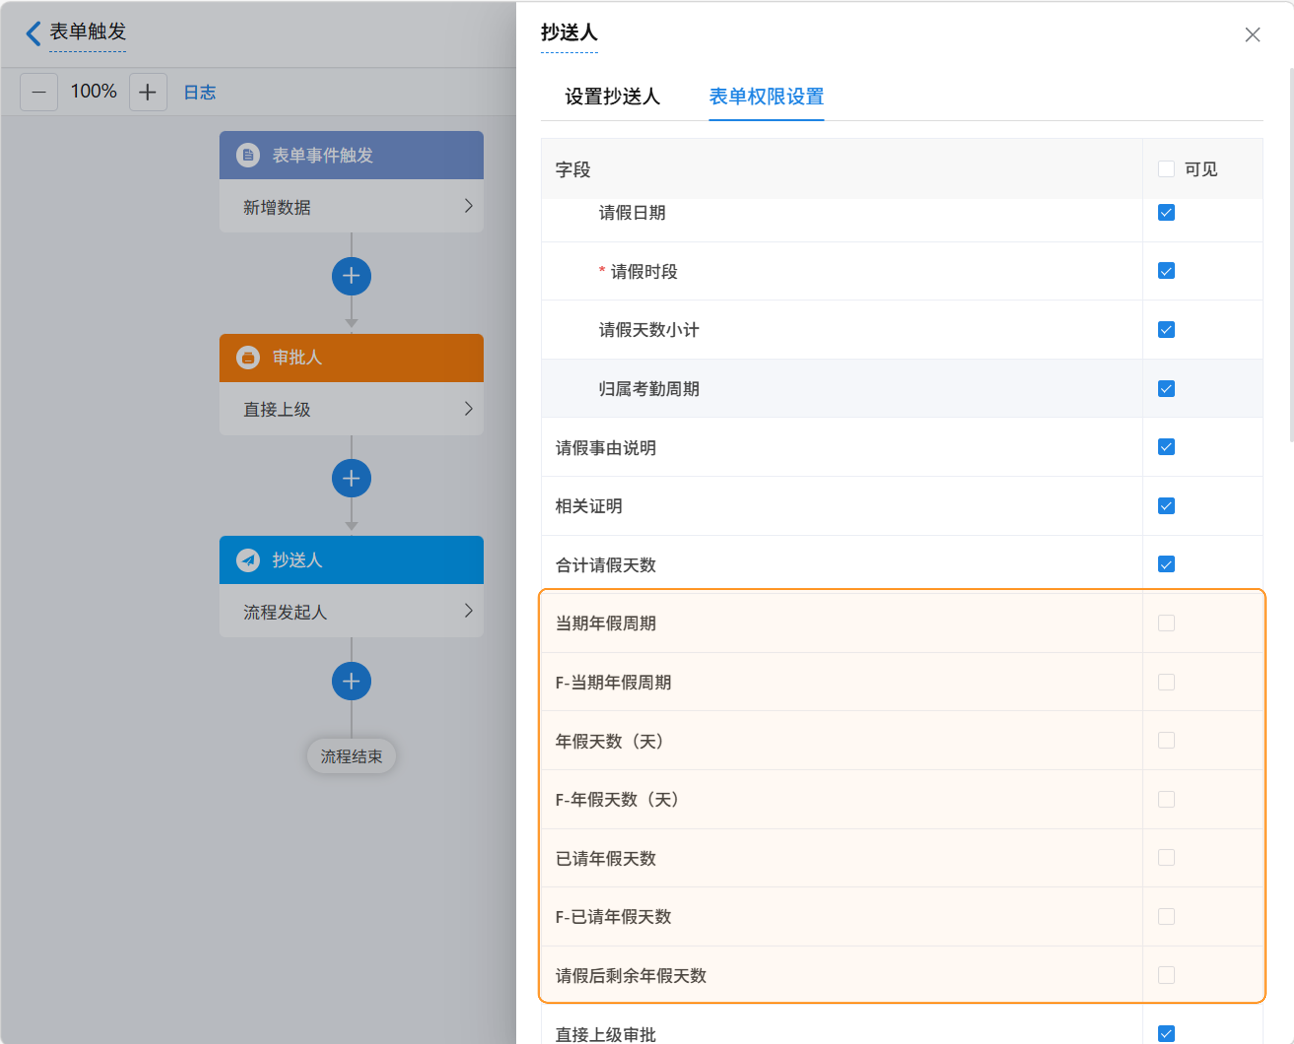
Task: Click the 抄送人 paper-plane icon
Action: tap(248, 560)
